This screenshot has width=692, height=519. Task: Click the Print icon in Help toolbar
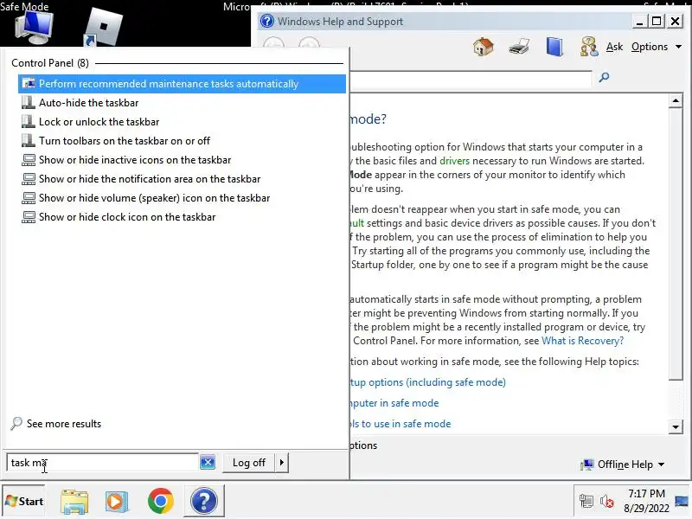click(518, 47)
